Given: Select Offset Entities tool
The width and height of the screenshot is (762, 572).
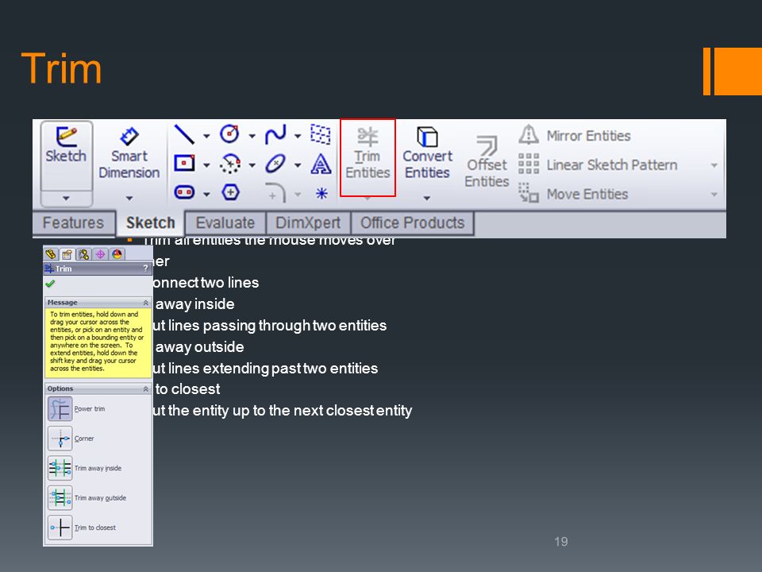Looking at the screenshot, I should pyautogui.click(x=487, y=161).
